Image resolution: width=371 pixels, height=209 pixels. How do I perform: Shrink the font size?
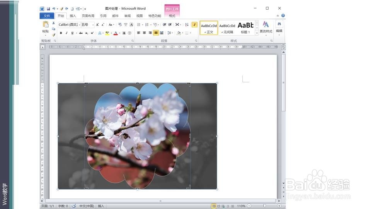[103, 25]
